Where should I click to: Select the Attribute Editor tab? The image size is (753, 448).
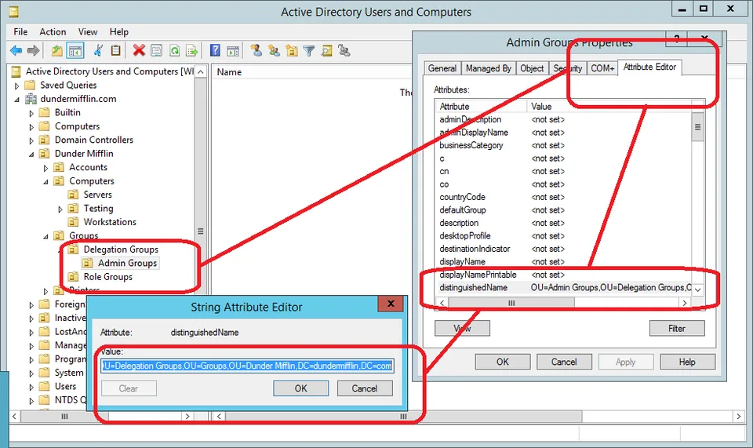tap(649, 67)
